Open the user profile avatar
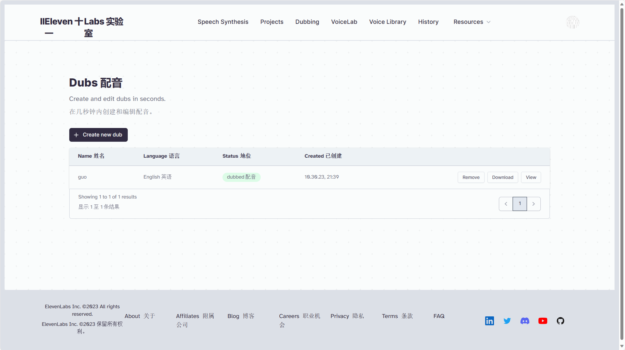The image size is (625, 350). pos(572,22)
